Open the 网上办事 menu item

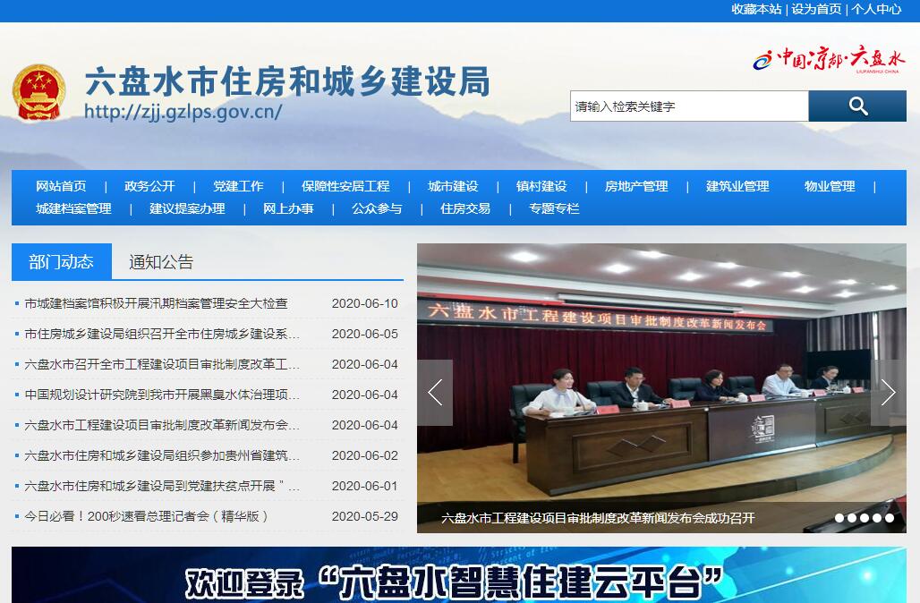click(288, 208)
